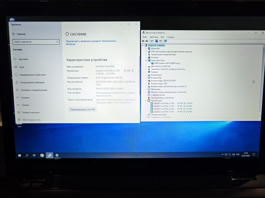Image resolution: width=265 pixels, height=198 pixels.
Task: Click Главная in the Settings sidebar
Action: 21,34
